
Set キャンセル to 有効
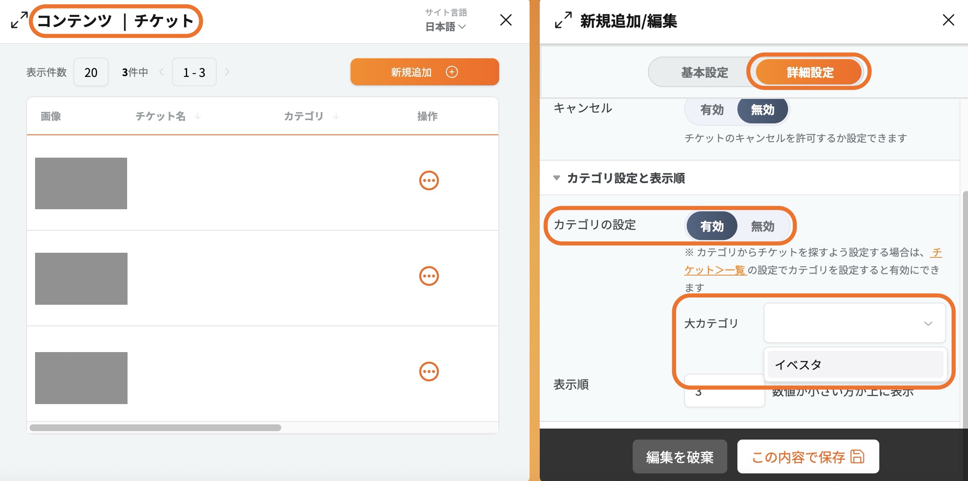coord(712,110)
